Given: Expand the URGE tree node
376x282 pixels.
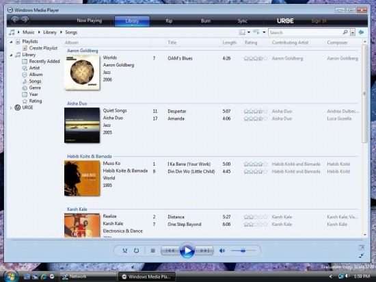Looking at the screenshot, I should click(x=11, y=108).
